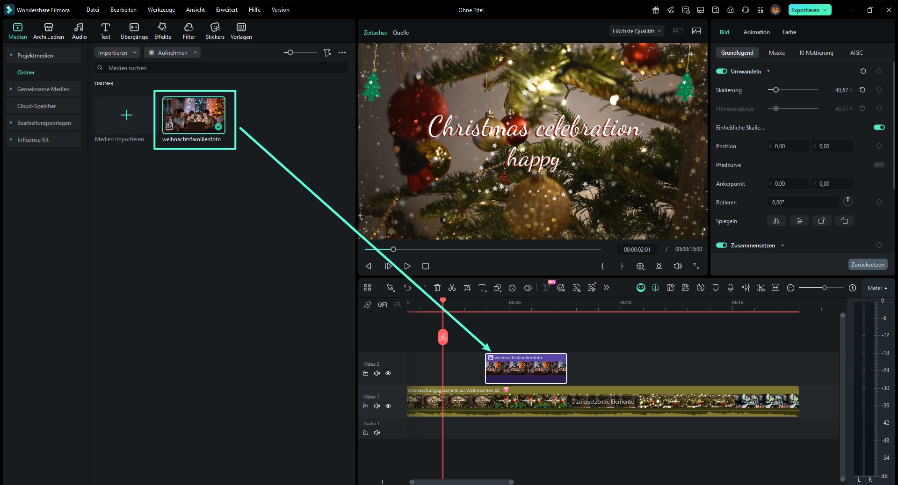Open the Übergänge panel
This screenshot has height=485, width=898.
[133, 30]
